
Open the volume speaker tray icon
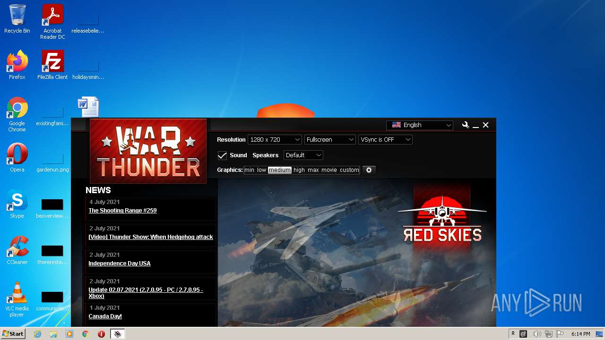click(537, 334)
